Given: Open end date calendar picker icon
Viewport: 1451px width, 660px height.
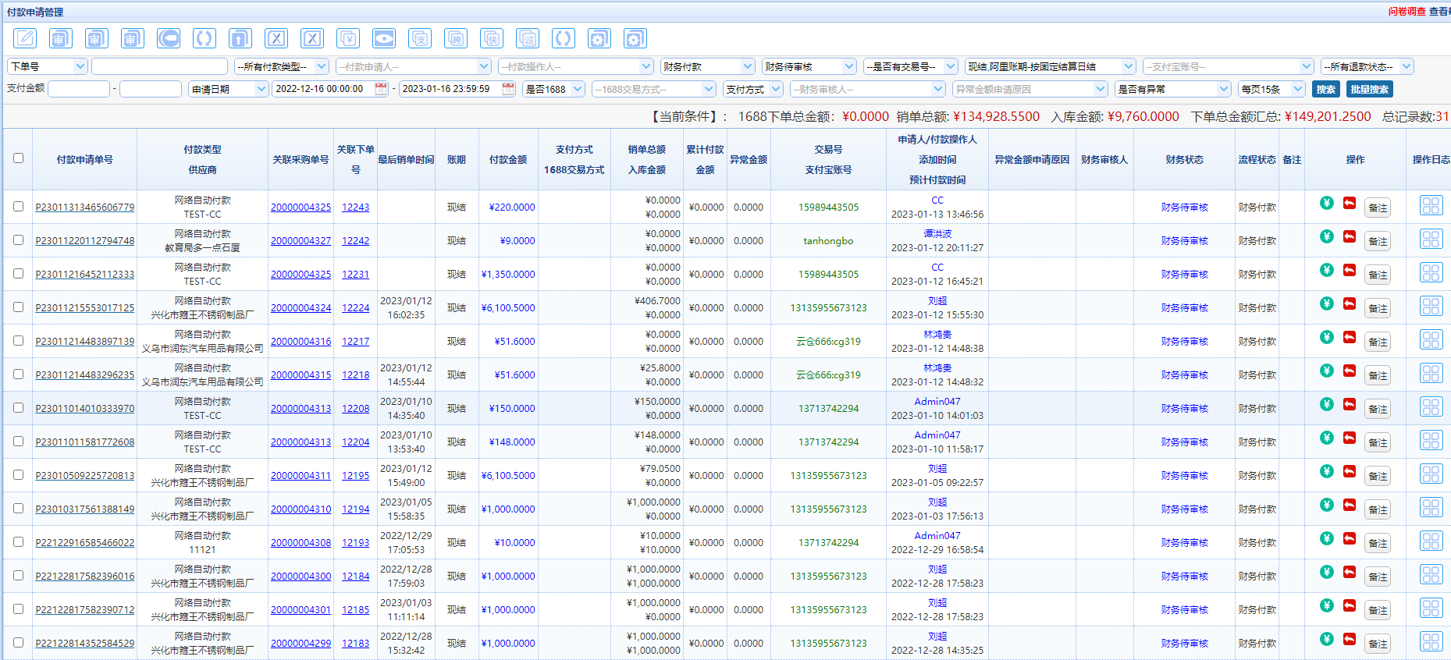Looking at the screenshot, I should point(508,89).
